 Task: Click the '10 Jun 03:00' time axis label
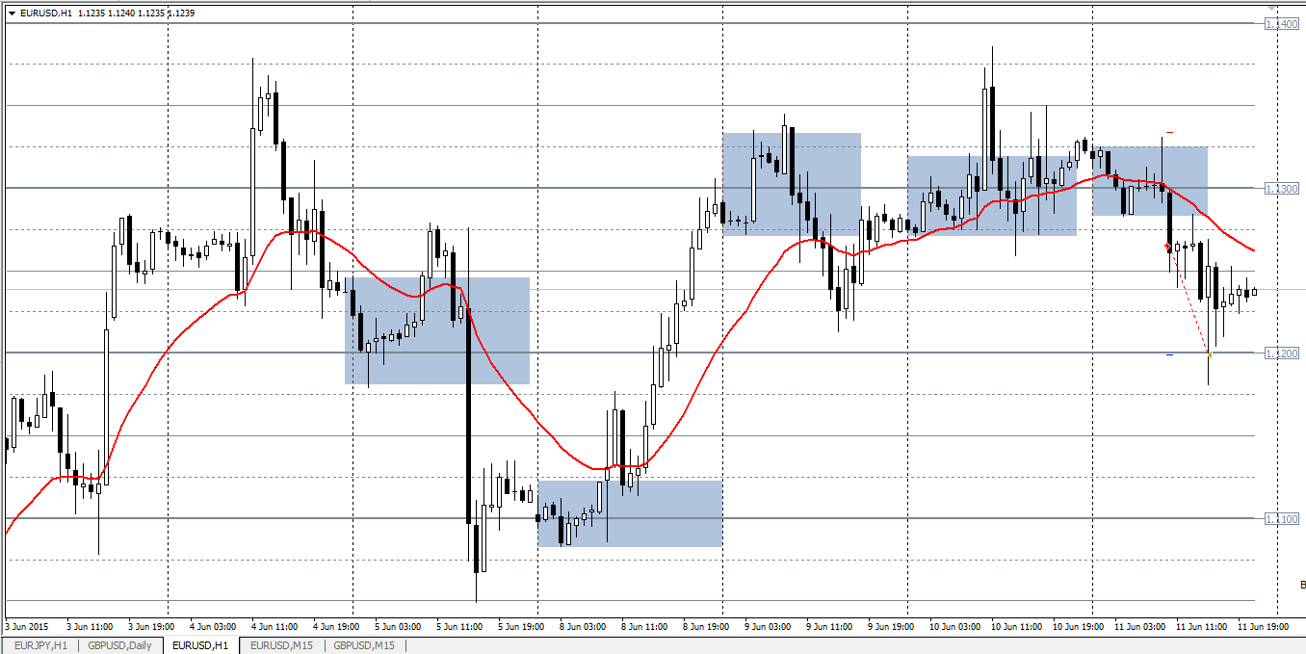pos(954,626)
